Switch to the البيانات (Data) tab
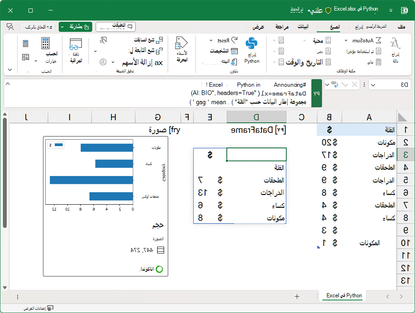 pos(303,26)
